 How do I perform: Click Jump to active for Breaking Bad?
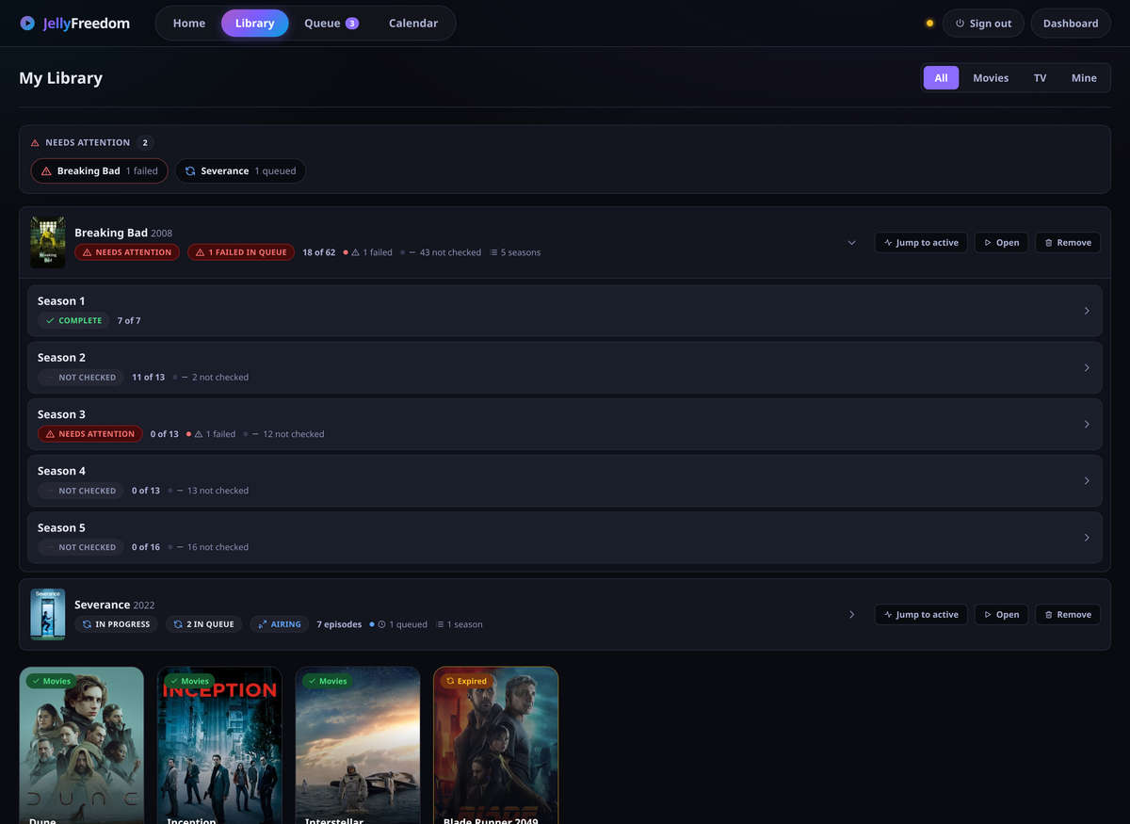tap(921, 243)
